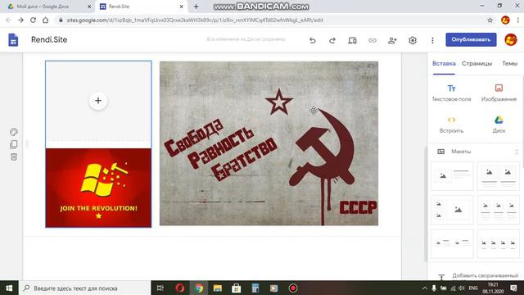Viewport: 524px width, 295px height.
Task: Open the Windows Start menu
Action: click(x=9, y=288)
